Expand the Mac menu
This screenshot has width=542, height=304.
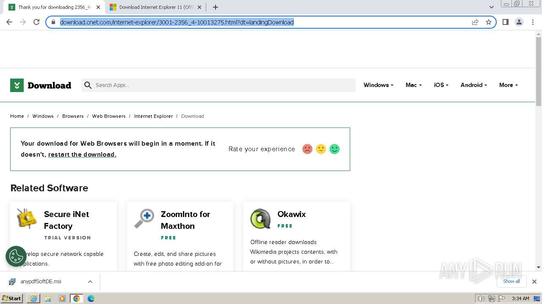[414, 85]
